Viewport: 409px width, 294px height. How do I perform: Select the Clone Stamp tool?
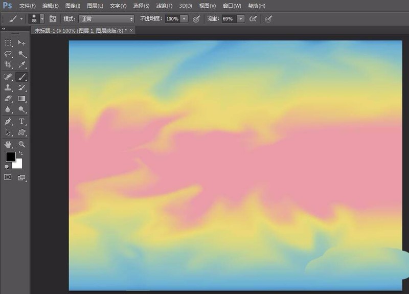[x=8, y=87]
